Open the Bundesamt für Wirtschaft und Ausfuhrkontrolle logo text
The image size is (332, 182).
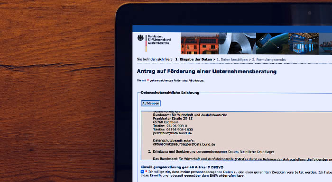[159, 40]
